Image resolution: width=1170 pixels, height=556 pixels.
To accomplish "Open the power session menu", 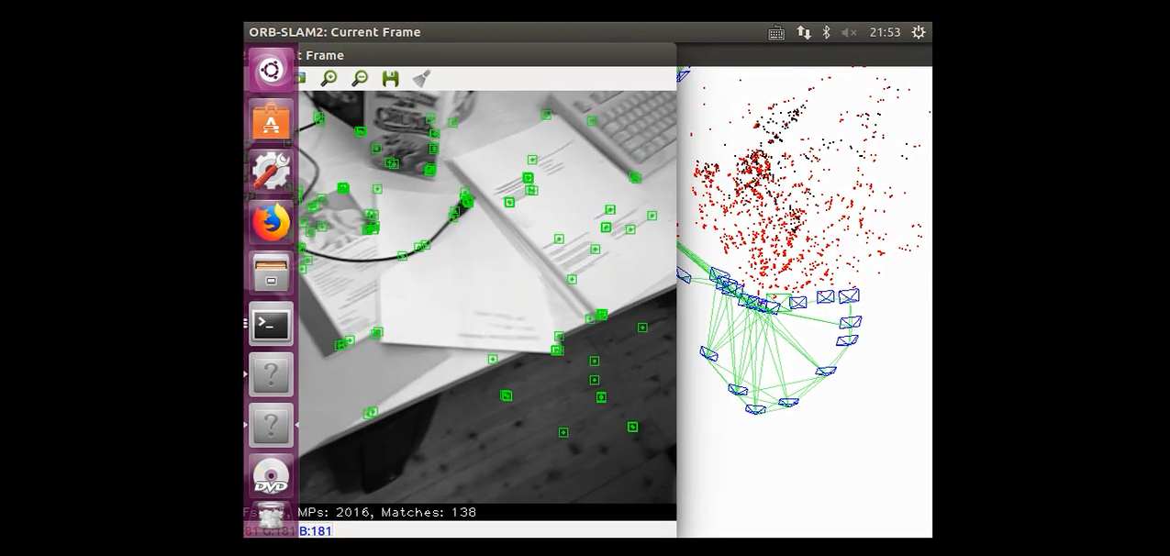I will [919, 32].
